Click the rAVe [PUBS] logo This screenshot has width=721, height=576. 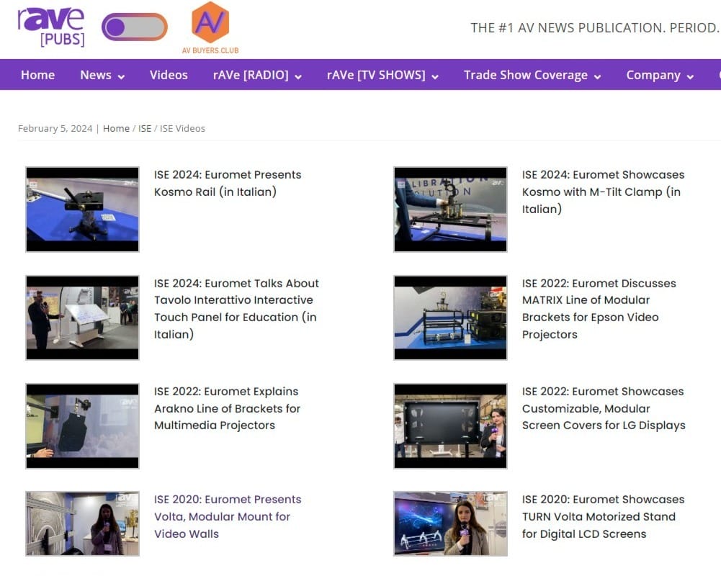(51, 27)
